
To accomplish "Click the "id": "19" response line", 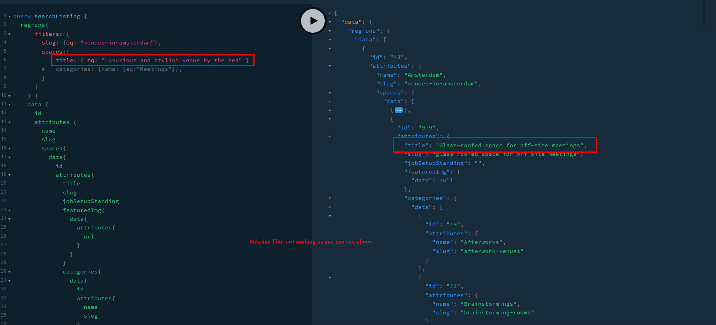I will (x=444, y=225).
